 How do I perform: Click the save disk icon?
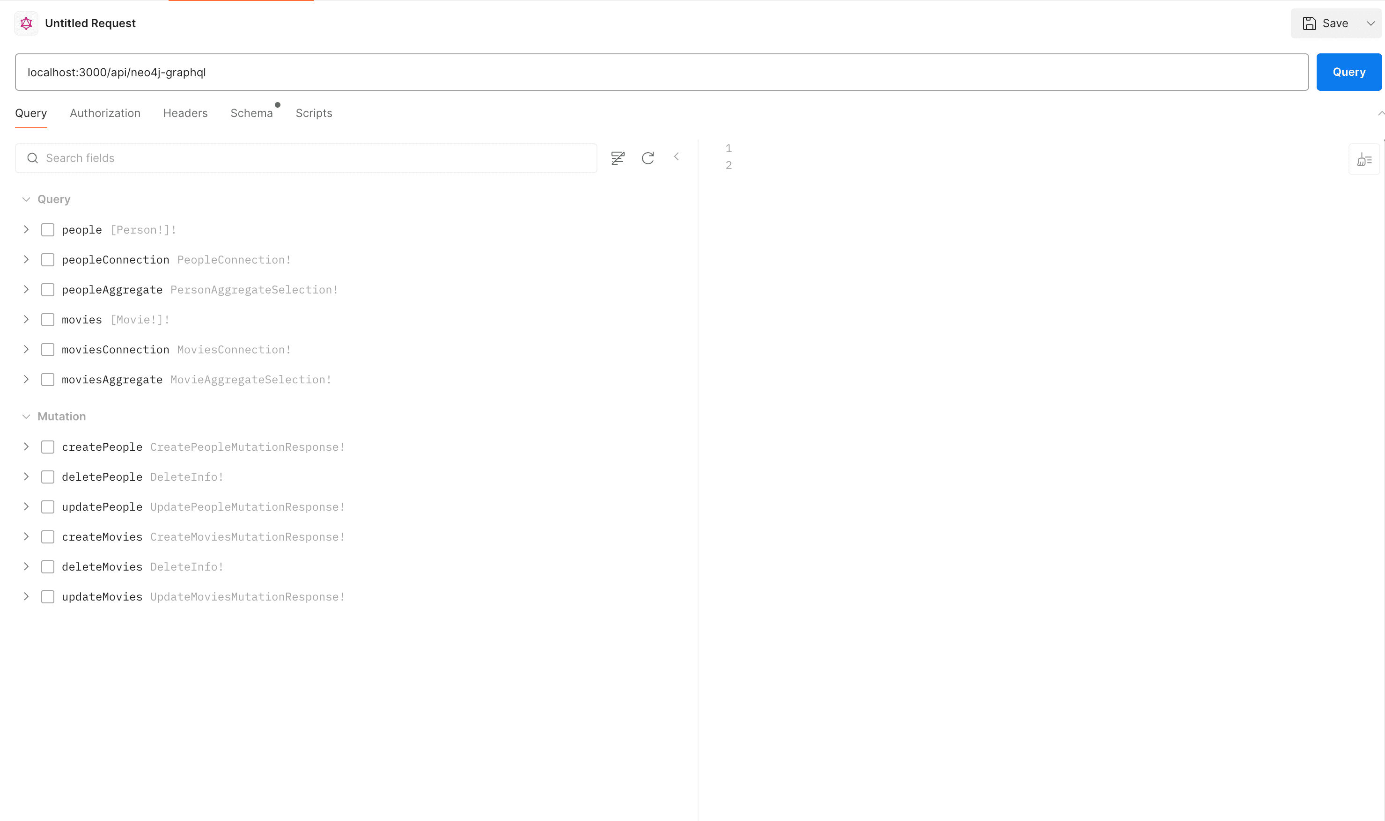click(1309, 23)
